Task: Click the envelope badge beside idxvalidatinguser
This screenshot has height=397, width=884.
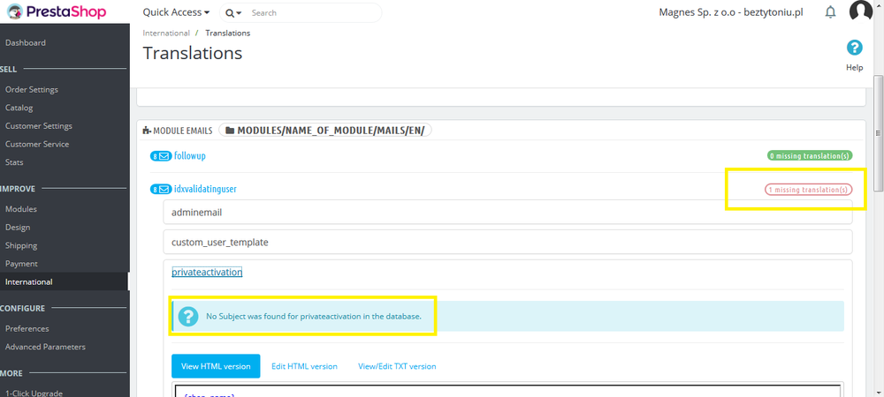Action: (161, 190)
